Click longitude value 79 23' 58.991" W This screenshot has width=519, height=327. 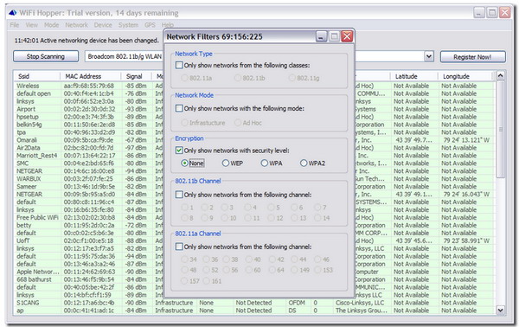pyautogui.click(x=466, y=240)
